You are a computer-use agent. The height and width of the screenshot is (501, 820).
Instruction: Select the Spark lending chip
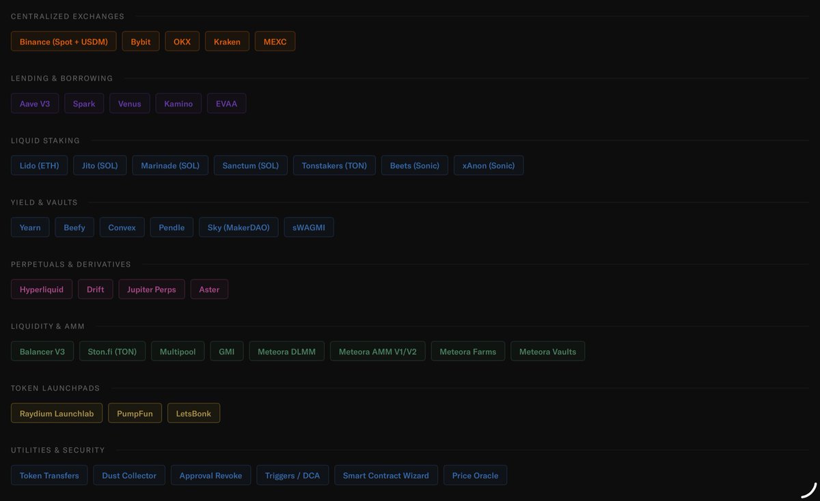point(84,104)
